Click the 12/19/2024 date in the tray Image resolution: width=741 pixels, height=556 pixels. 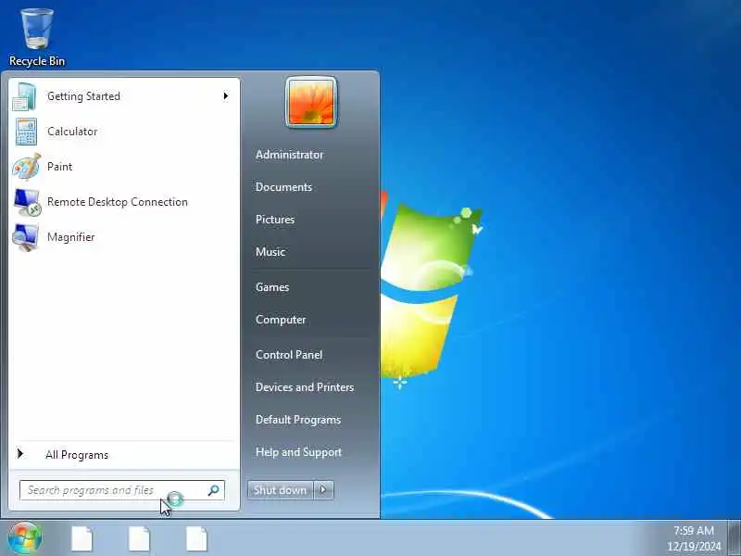coord(694,546)
